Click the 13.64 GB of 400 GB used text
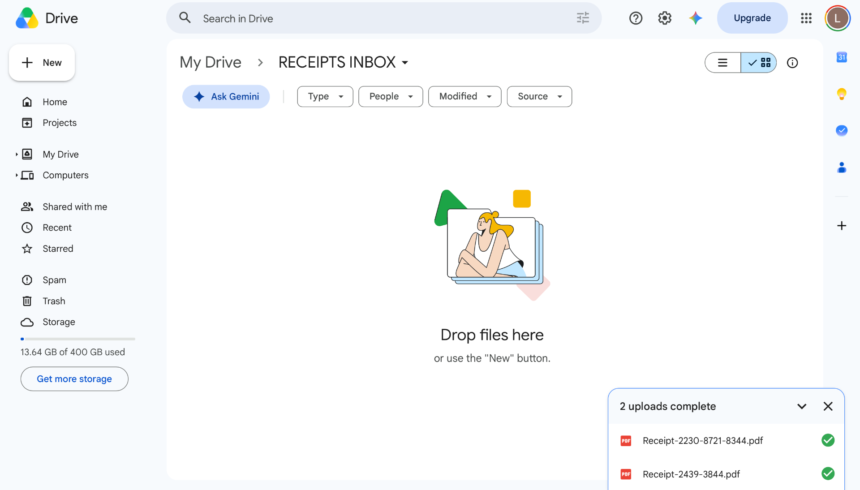Screen dimensions: 860x490 coord(73,352)
